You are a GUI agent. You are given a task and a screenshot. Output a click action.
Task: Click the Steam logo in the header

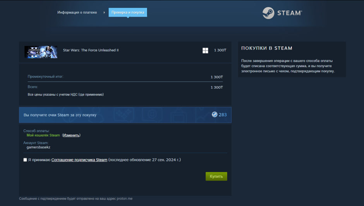pos(282,13)
